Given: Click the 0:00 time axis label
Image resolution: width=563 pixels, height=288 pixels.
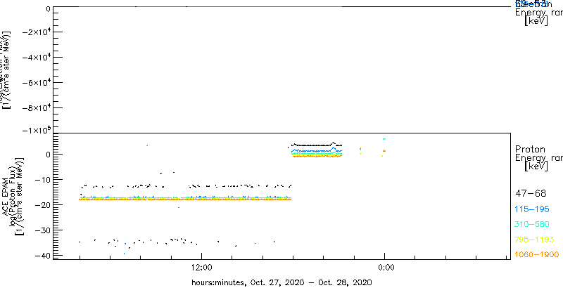Looking at the screenshot, I should point(385,267).
